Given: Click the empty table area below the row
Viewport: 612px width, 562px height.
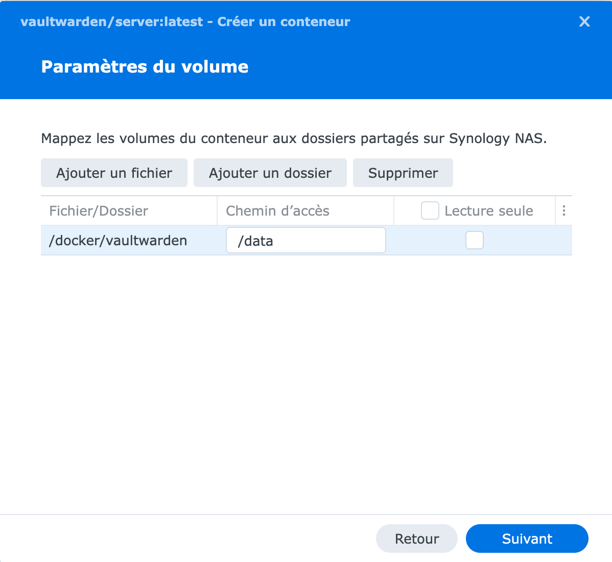Looking at the screenshot, I should (307, 383).
